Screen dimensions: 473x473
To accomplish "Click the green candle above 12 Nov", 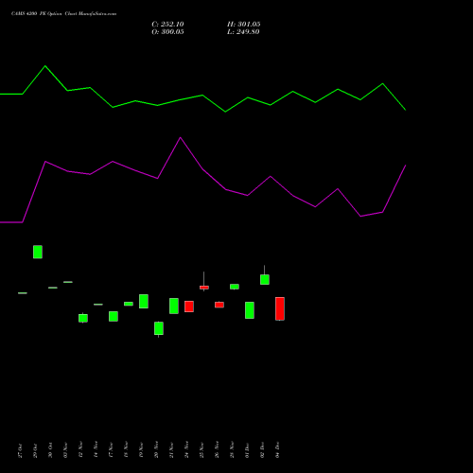I will tap(83, 318).
